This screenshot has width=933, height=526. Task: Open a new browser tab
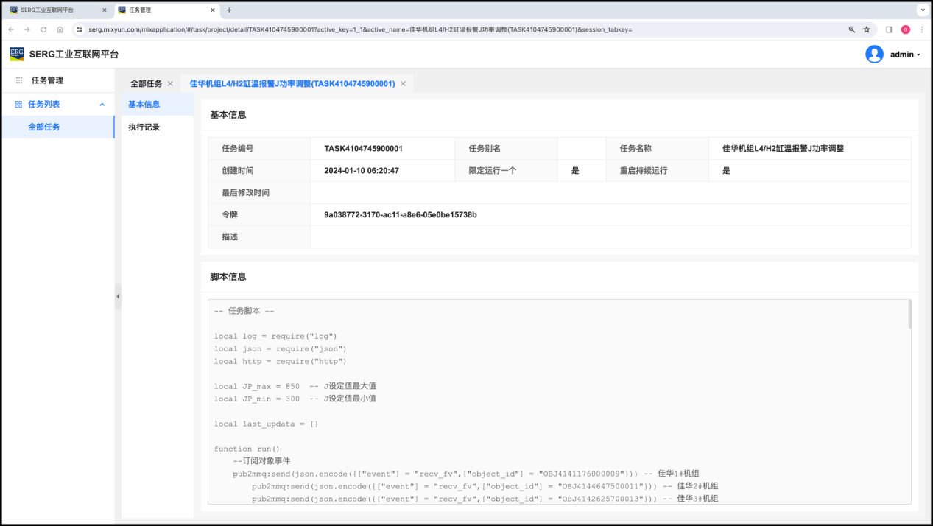pos(229,10)
